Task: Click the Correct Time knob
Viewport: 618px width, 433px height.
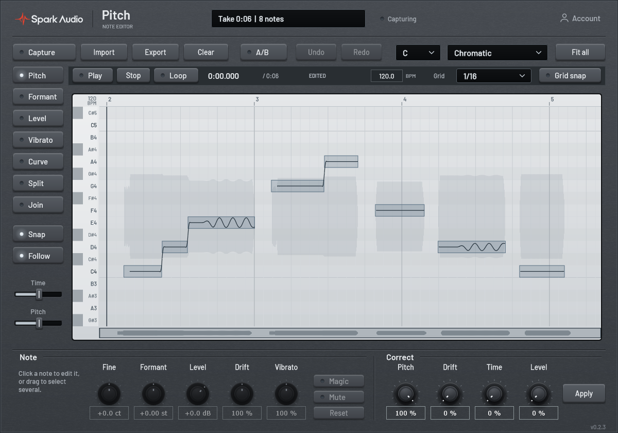Action: (494, 394)
